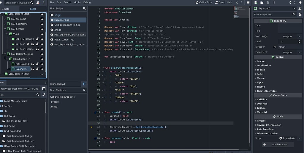Revert the Direction property to default

pos(275,47)
